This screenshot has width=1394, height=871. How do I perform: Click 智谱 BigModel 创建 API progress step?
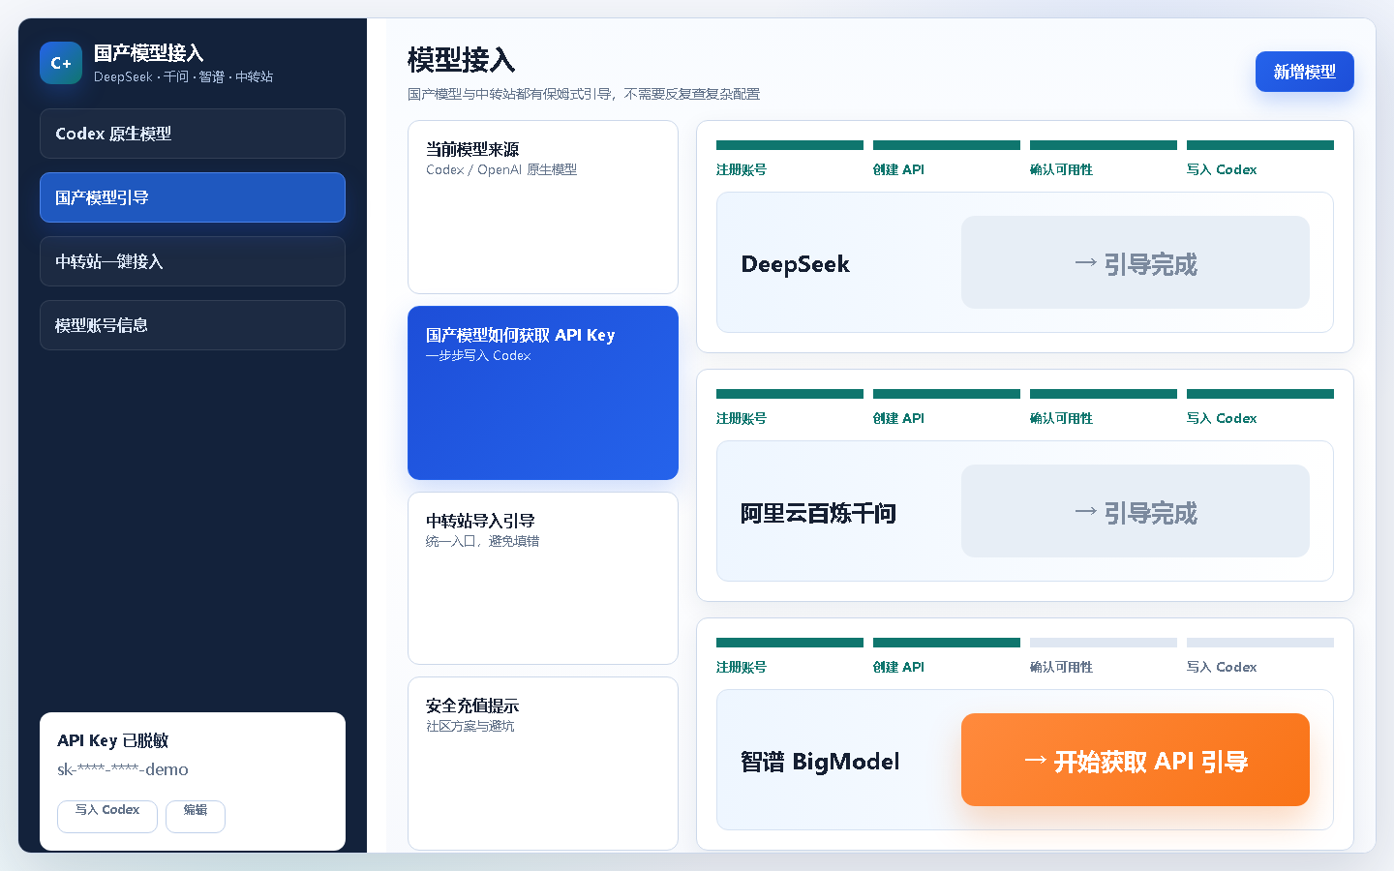pyautogui.click(x=947, y=656)
